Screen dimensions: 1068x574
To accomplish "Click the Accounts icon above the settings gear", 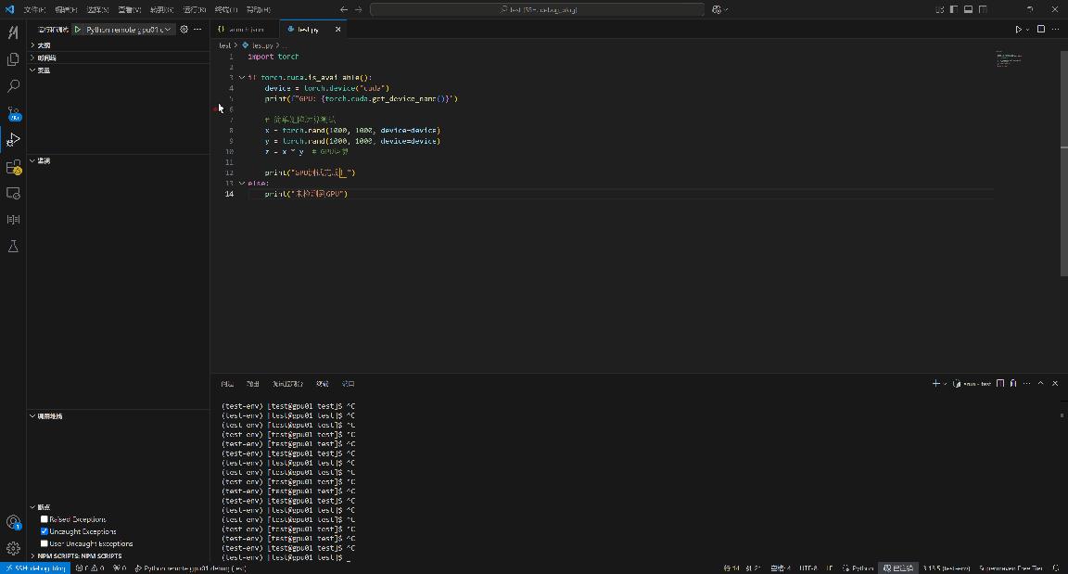I will point(13,521).
